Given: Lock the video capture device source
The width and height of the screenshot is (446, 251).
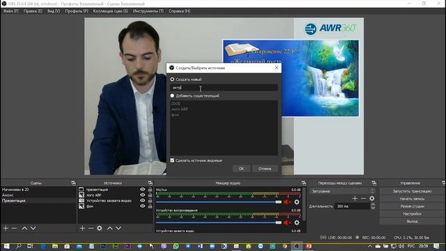Looking at the screenshot, I should pos(150,200).
